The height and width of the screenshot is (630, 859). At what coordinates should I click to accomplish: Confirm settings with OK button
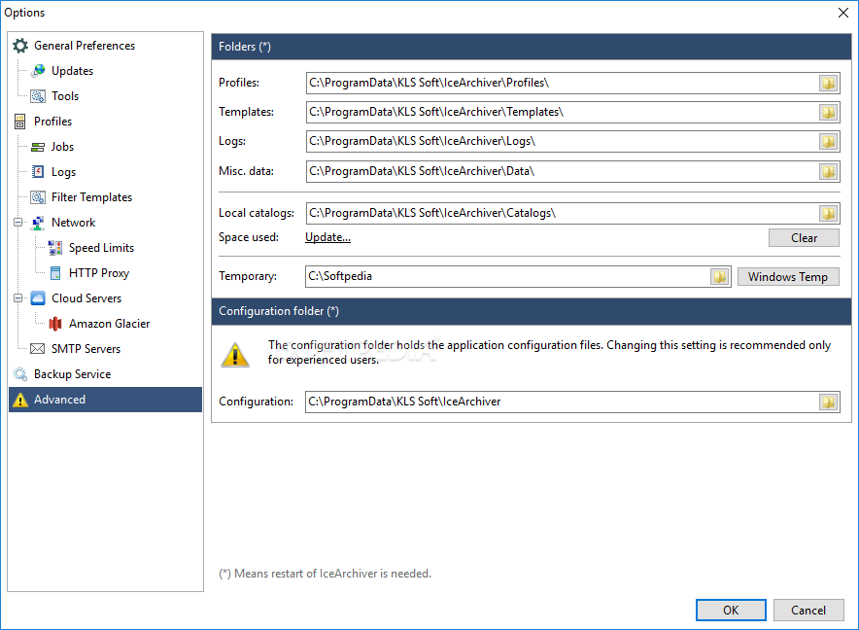731,611
